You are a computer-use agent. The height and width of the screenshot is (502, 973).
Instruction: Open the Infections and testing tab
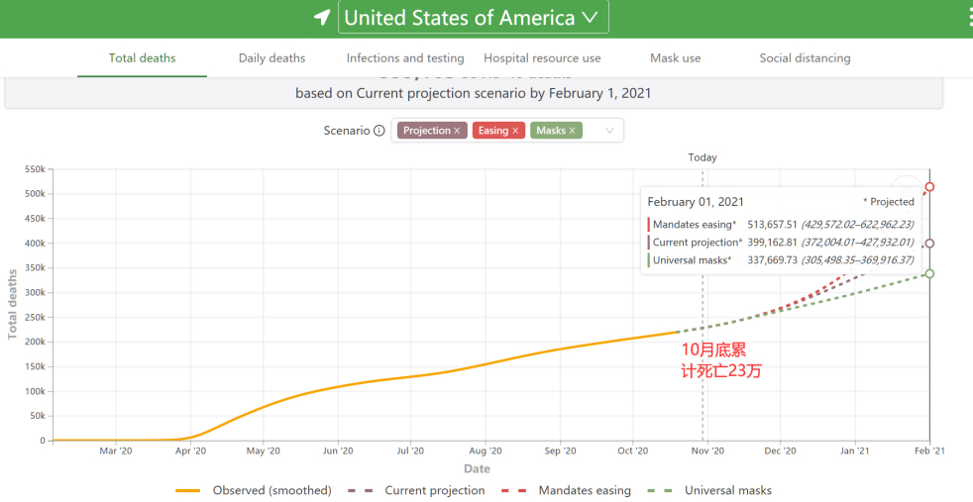tap(405, 58)
